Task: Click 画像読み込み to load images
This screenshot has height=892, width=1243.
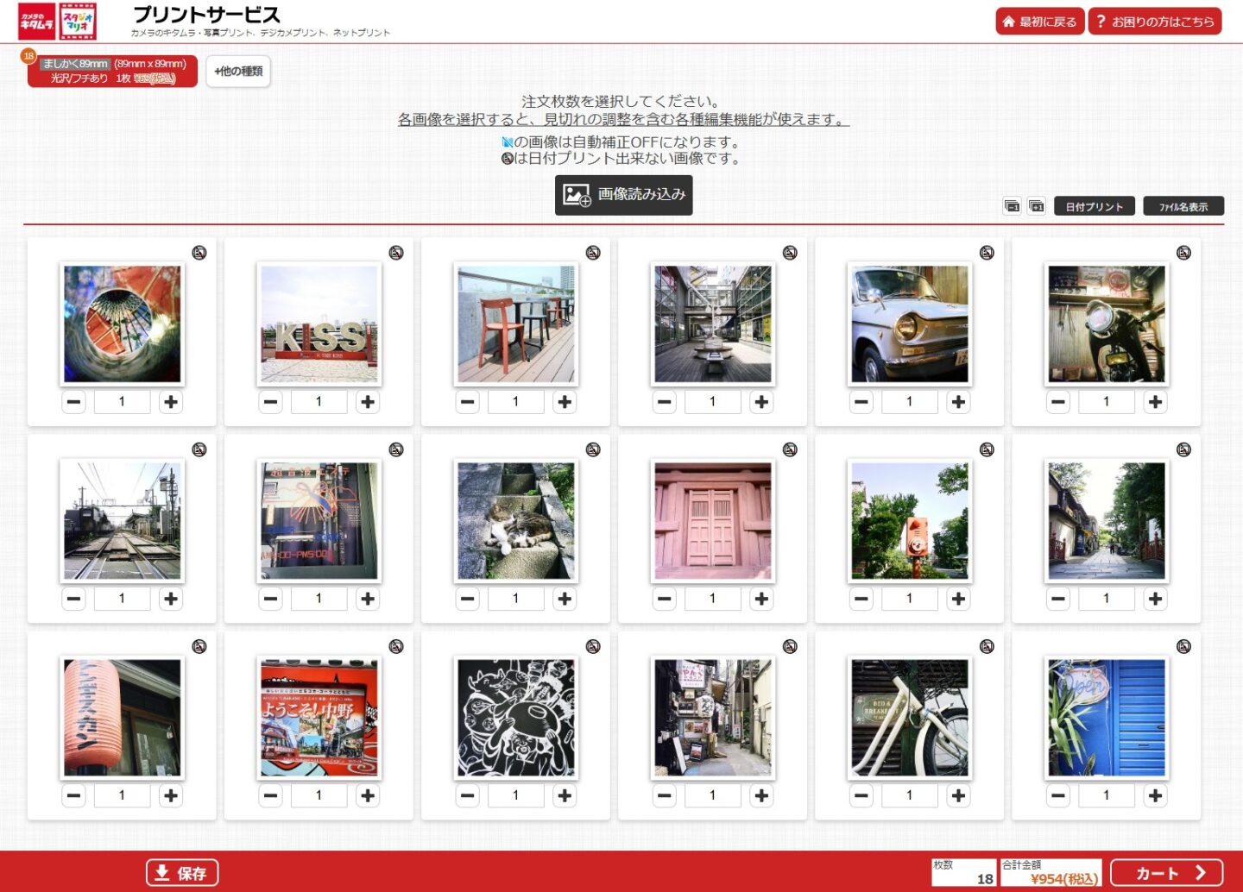Action: coord(623,195)
